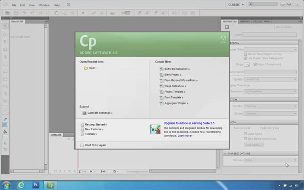Screen dimensions: 304x190
Task: Click the Open folder icon in the toolbar
Action: point(7,13)
